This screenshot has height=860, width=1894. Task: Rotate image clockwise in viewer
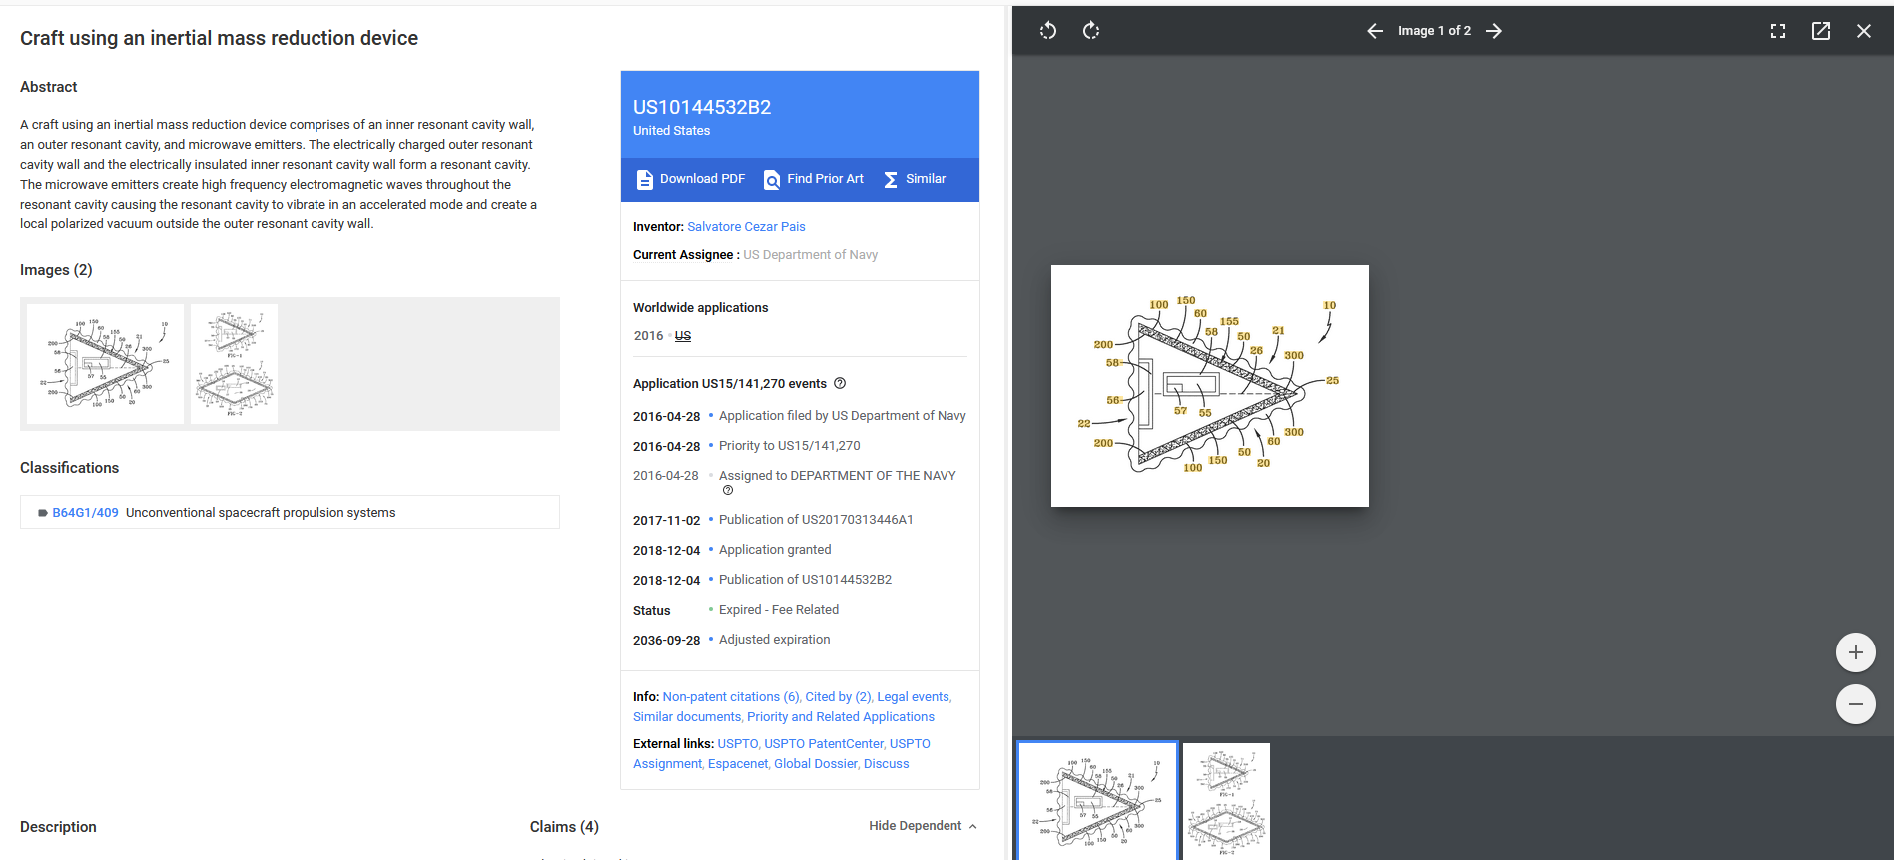click(1091, 31)
